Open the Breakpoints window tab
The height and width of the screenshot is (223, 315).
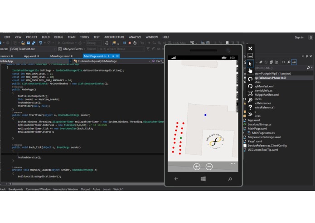point(16,189)
